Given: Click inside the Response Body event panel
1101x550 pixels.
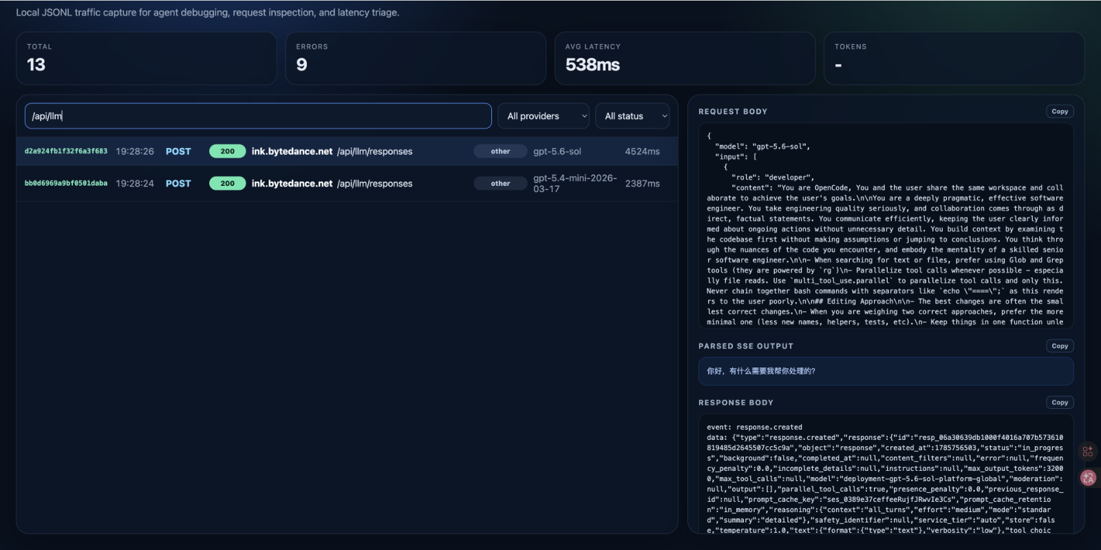Looking at the screenshot, I should pos(886,474).
